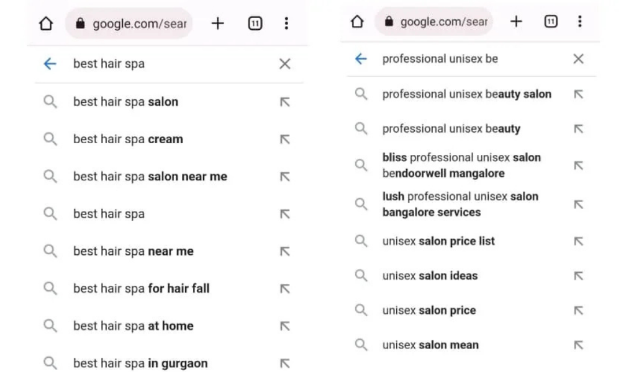
Task: Open three-dot menu in right browser
Action: 579,22
